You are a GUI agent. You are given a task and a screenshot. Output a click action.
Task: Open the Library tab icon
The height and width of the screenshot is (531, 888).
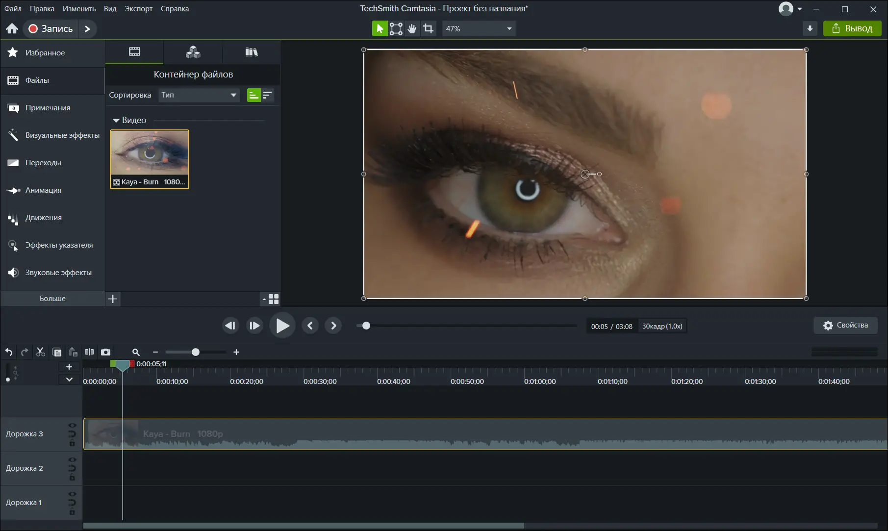pos(251,52)
